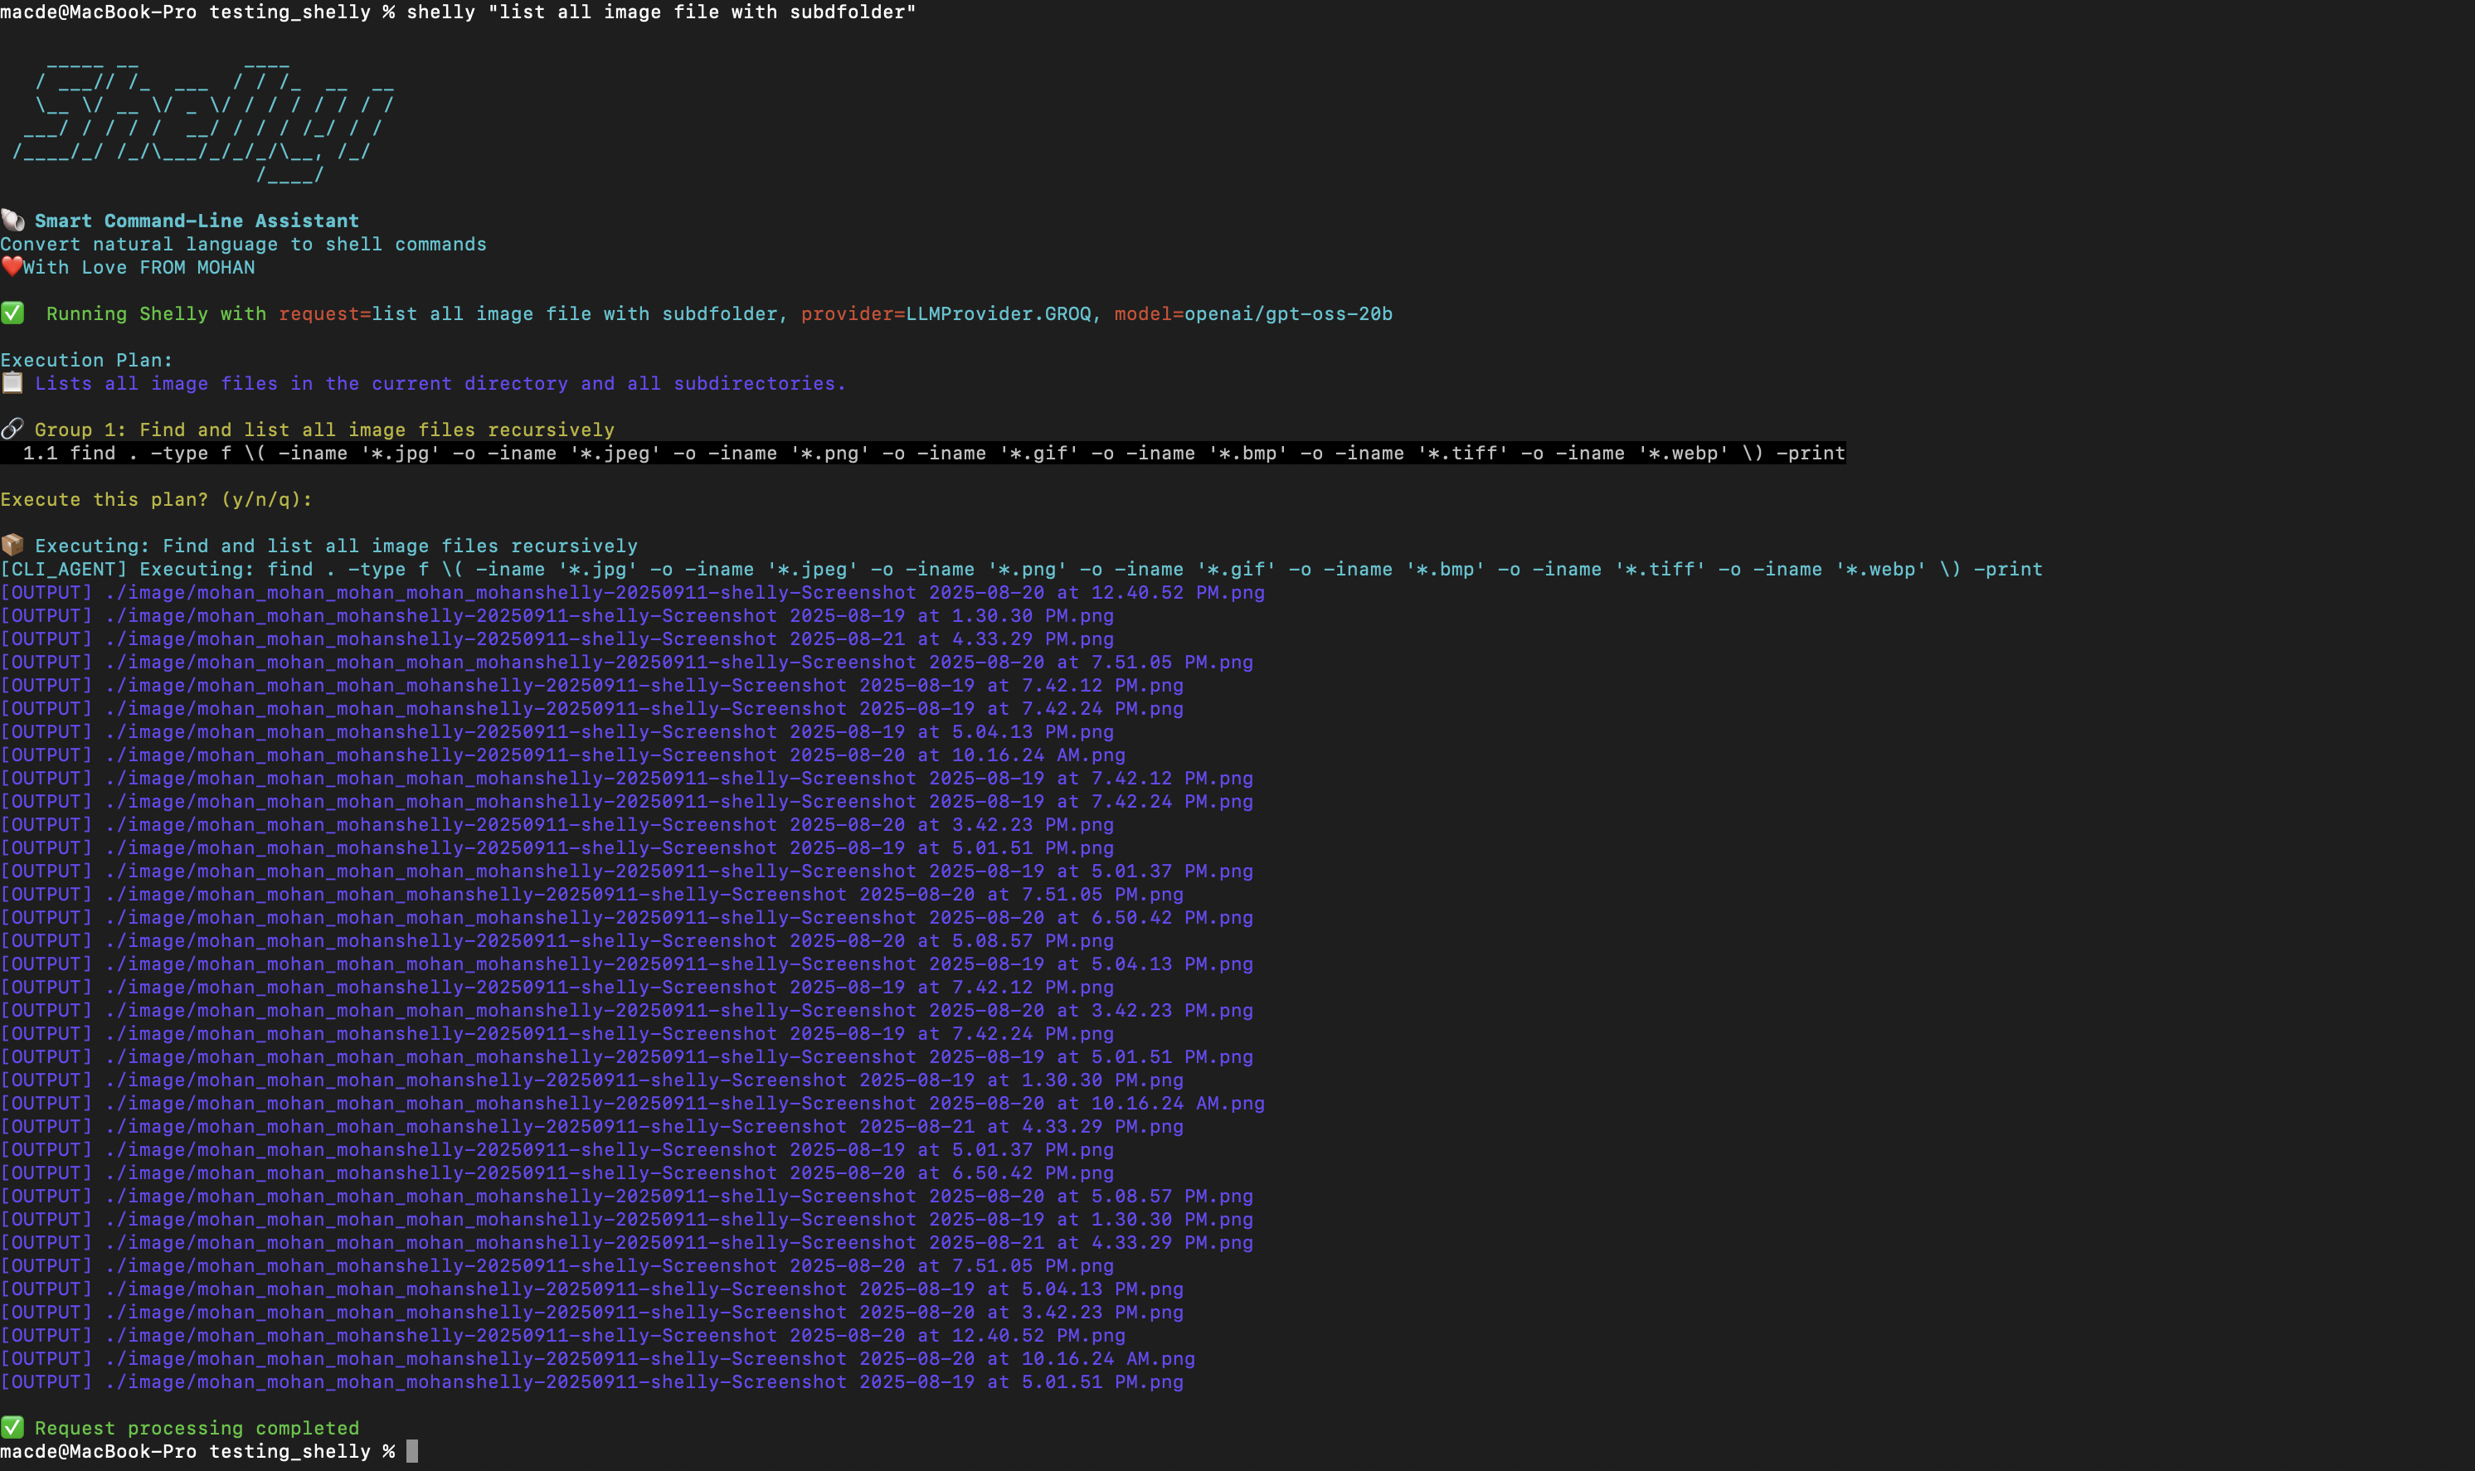Click the typed shelly command at top

click(x=660, y=12)
